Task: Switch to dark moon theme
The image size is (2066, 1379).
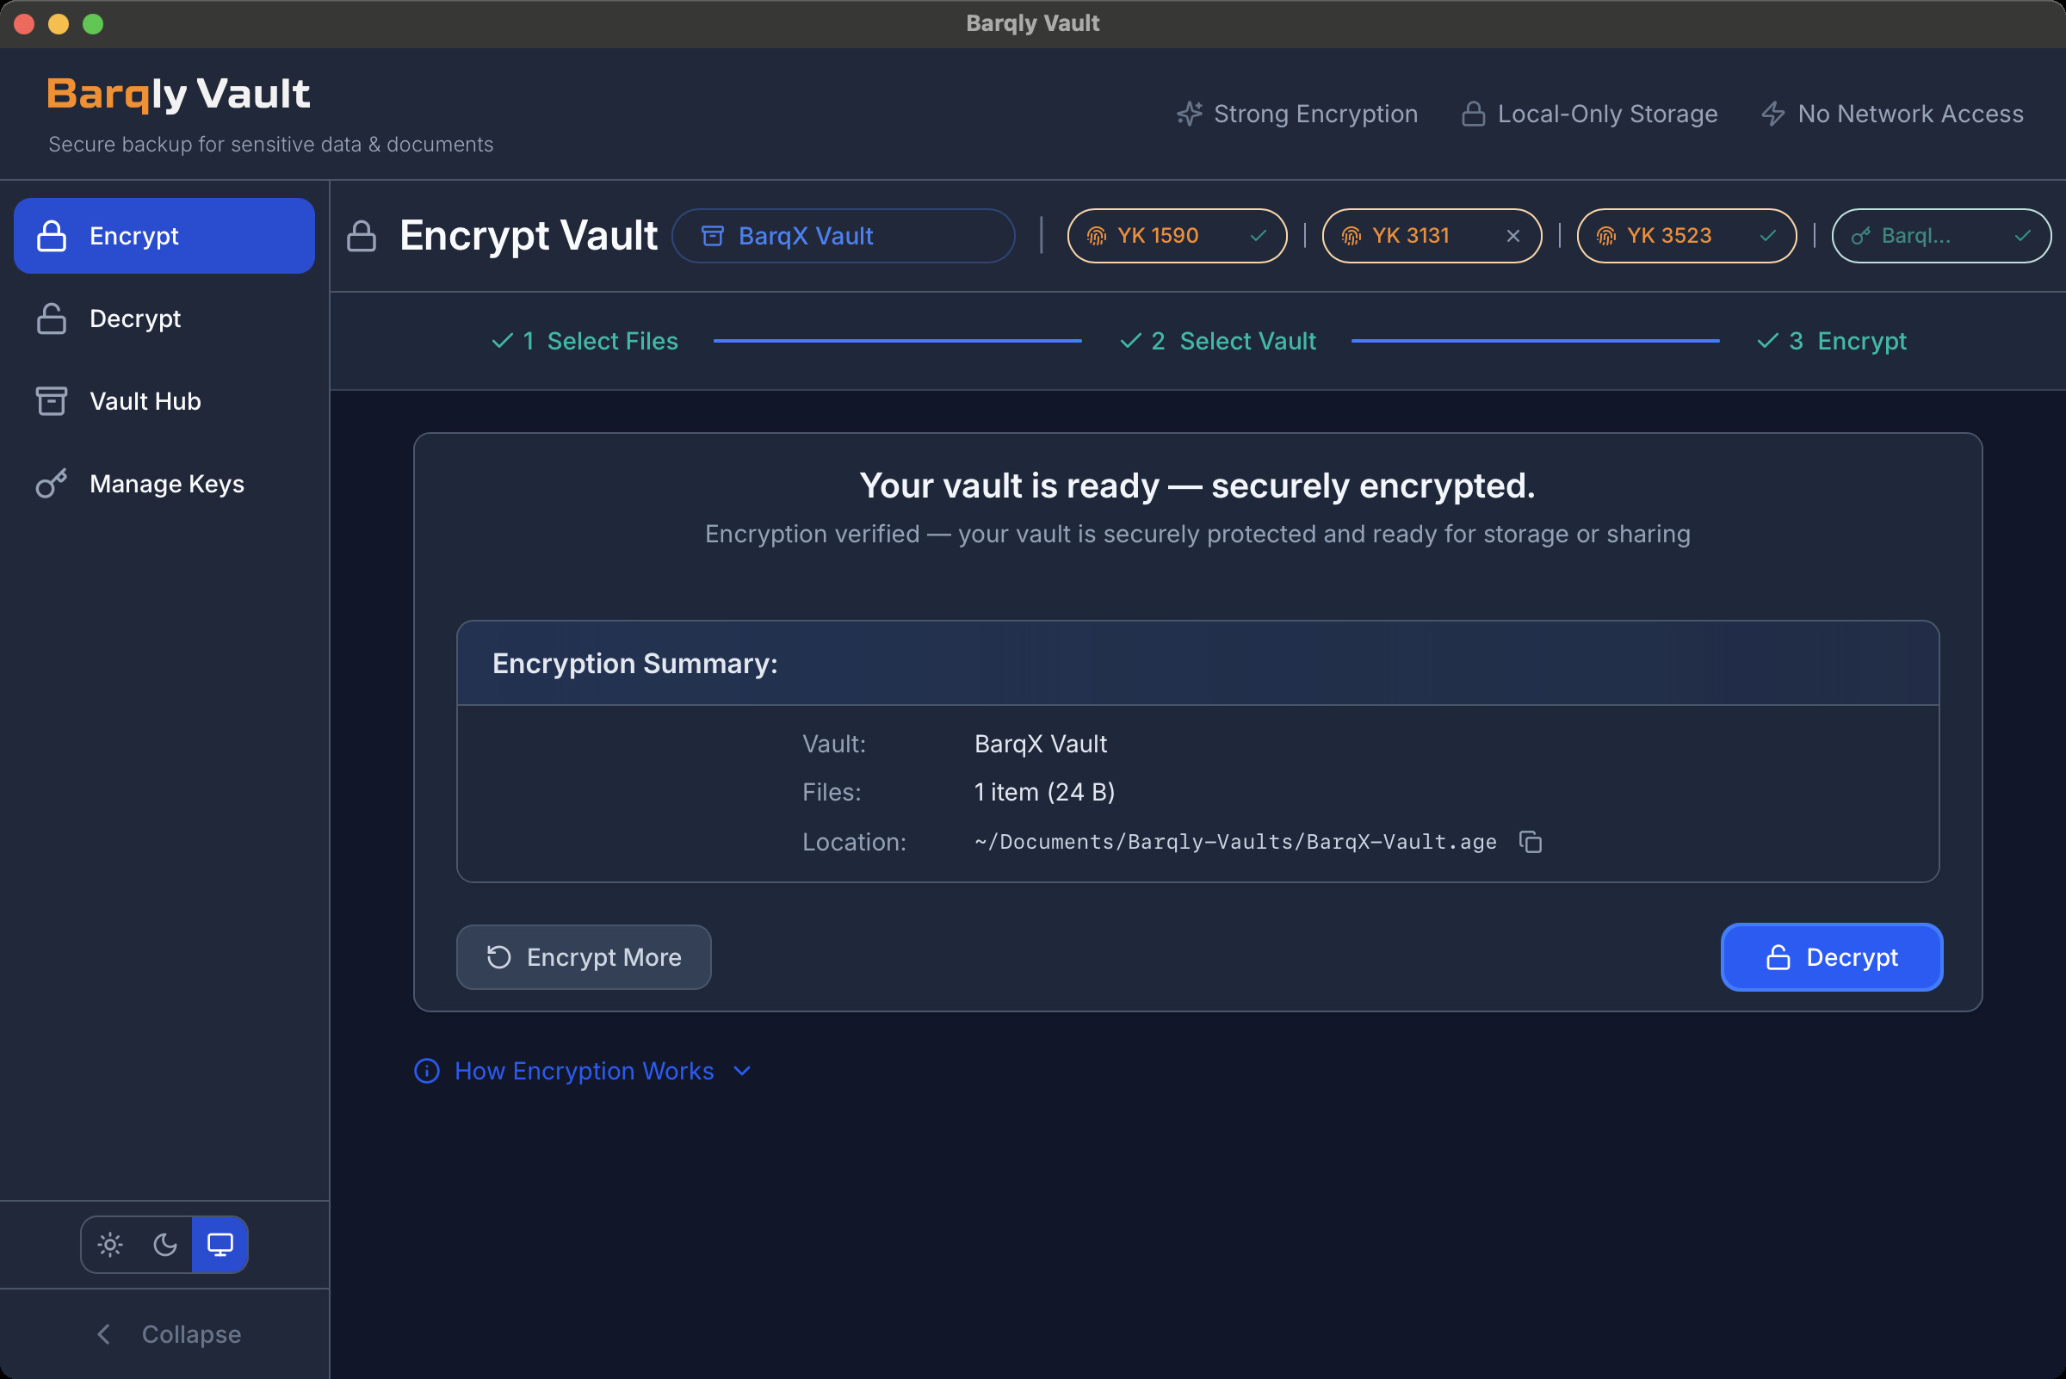Action: tap(165, 1245)
